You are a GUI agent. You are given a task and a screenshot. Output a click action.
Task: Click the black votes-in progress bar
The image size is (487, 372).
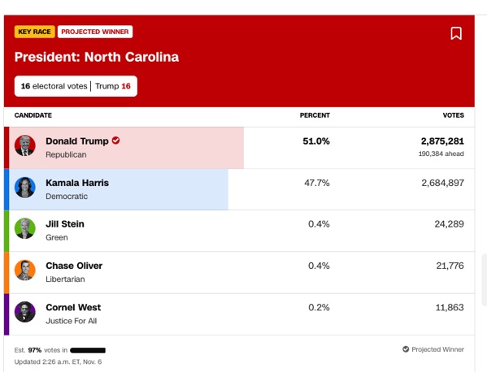tap(88, 350)
